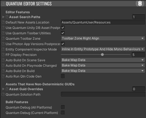This screenshot has height=118, width=146.
Task: Open Auto Build On Scene Save dropdown
Action: coord(103,60)
